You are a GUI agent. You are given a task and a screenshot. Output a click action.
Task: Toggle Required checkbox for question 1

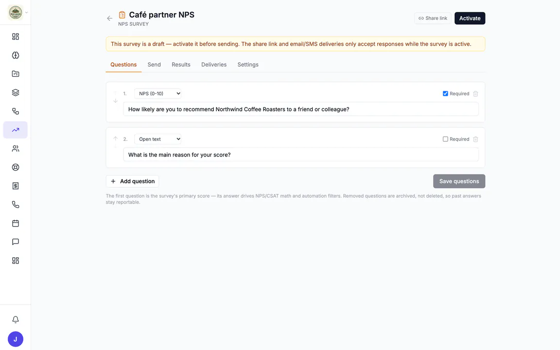445,93
